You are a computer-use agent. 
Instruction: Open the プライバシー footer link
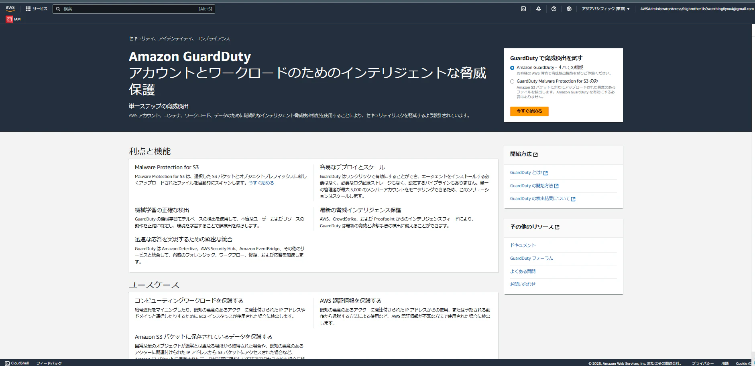(x=702, y=364)
